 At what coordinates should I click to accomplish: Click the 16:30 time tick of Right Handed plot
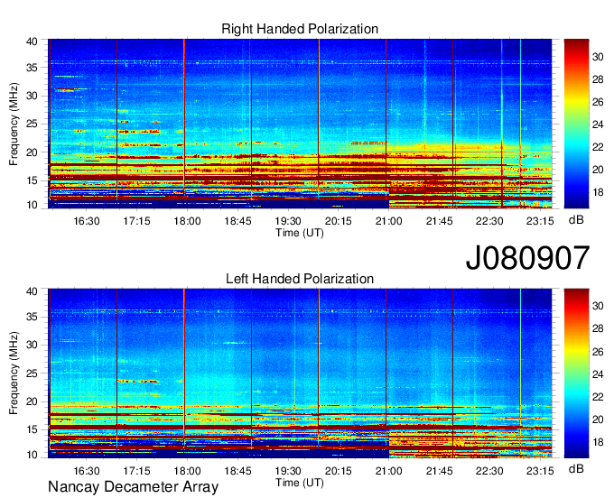click(x=87, y=221)
